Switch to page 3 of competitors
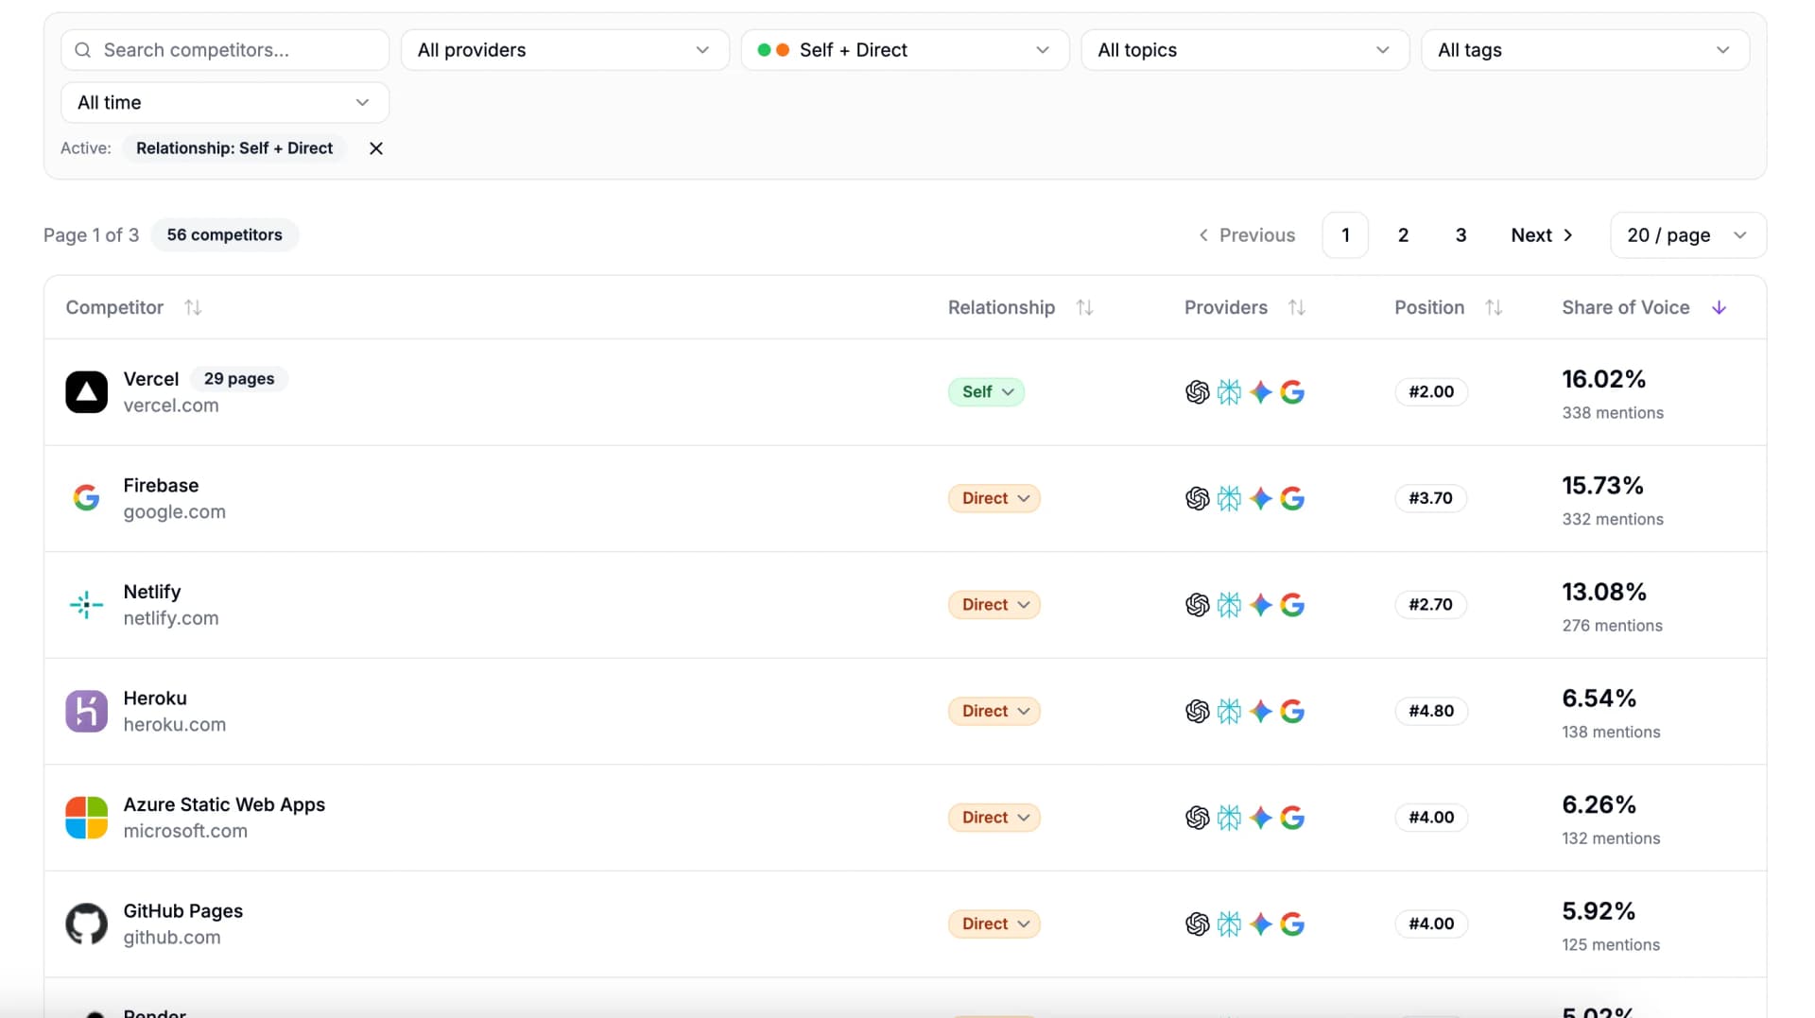This screenshot has width=1815, height=1018. pyautogui.click(x=1461, y=234)
